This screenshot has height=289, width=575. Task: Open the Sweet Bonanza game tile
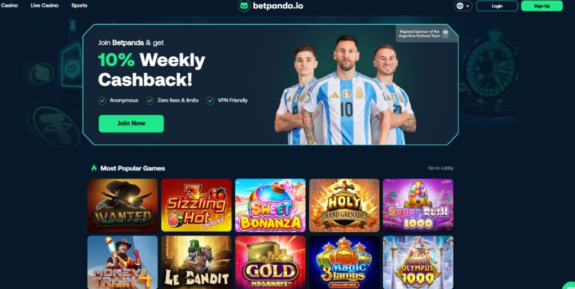[270, 205]
